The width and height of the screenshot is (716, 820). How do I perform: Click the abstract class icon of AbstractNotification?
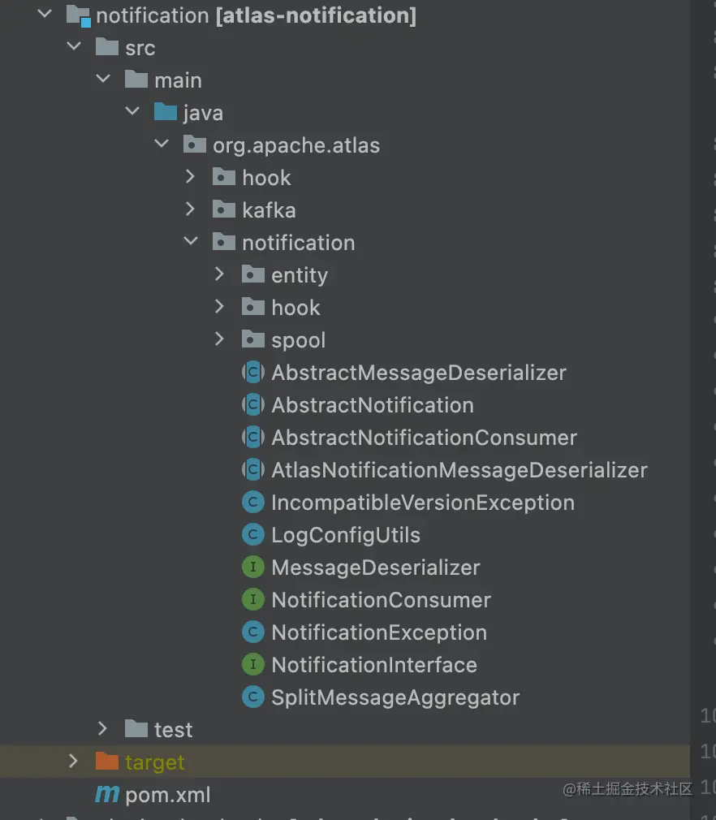click(253, 405)
